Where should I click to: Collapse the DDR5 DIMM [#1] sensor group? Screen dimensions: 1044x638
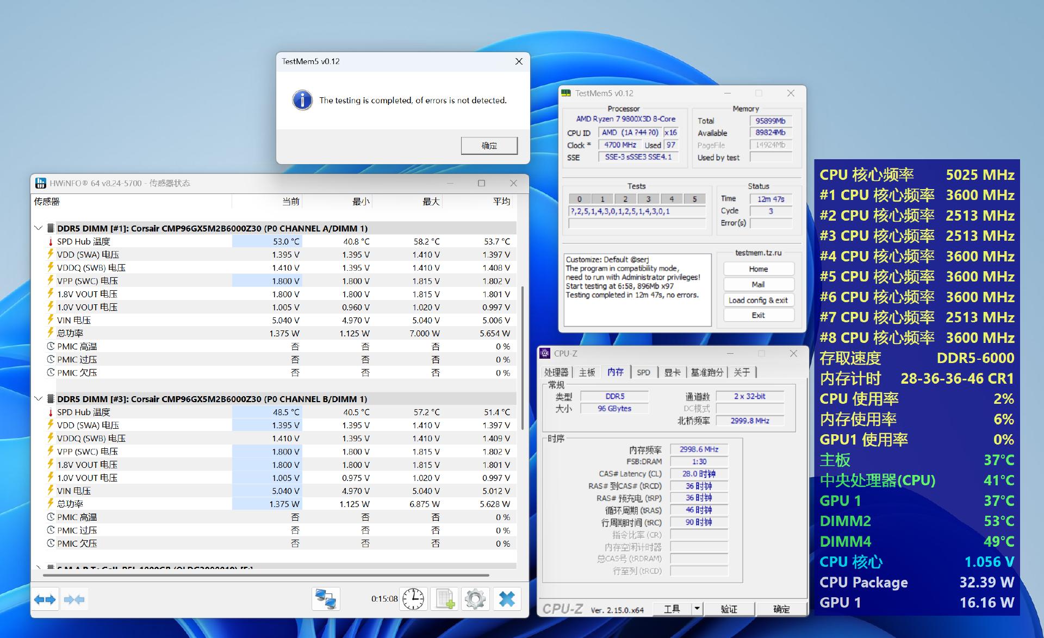38,228
